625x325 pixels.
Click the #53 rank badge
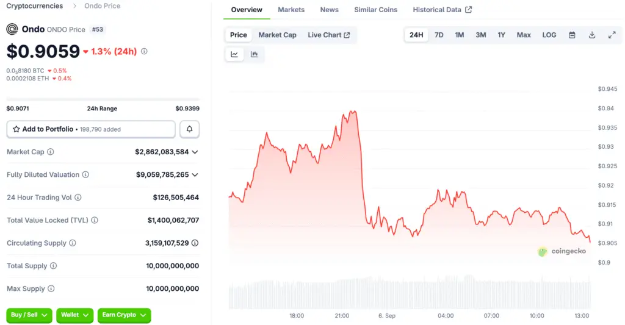[x=98, y=29]
